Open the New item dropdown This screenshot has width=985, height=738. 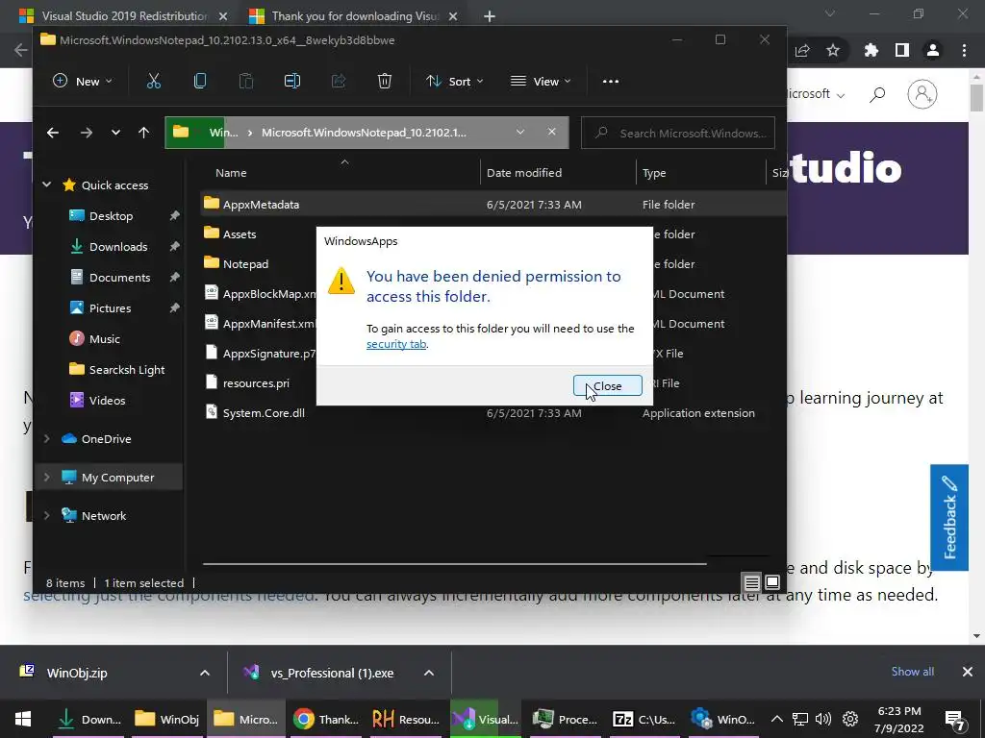tap(83, 81)
